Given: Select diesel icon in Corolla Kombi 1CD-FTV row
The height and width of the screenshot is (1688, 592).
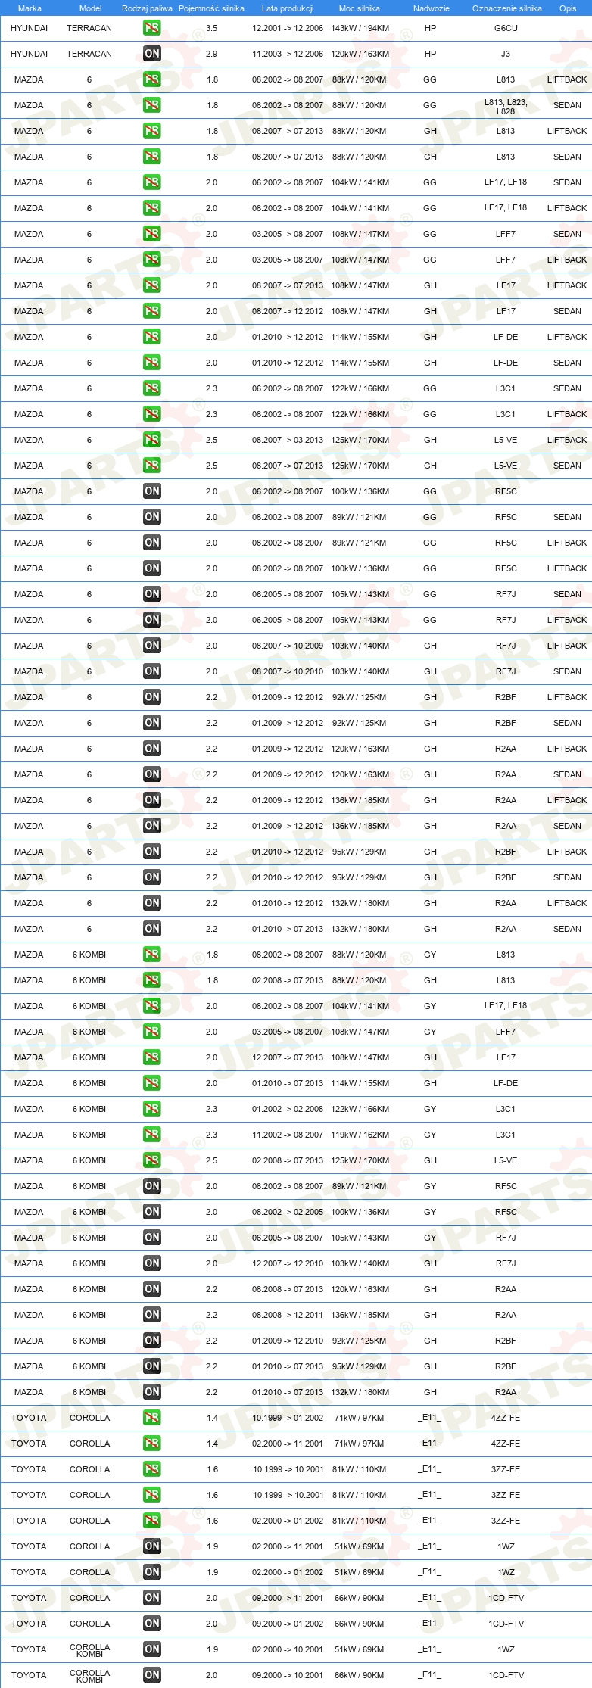Looking at the screenshot, I should tap(152, 1675).
